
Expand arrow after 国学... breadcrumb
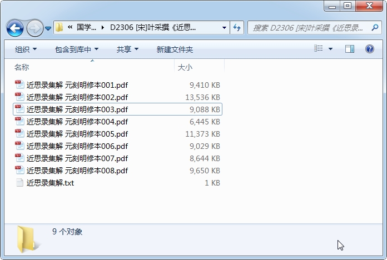coord(103,27)
